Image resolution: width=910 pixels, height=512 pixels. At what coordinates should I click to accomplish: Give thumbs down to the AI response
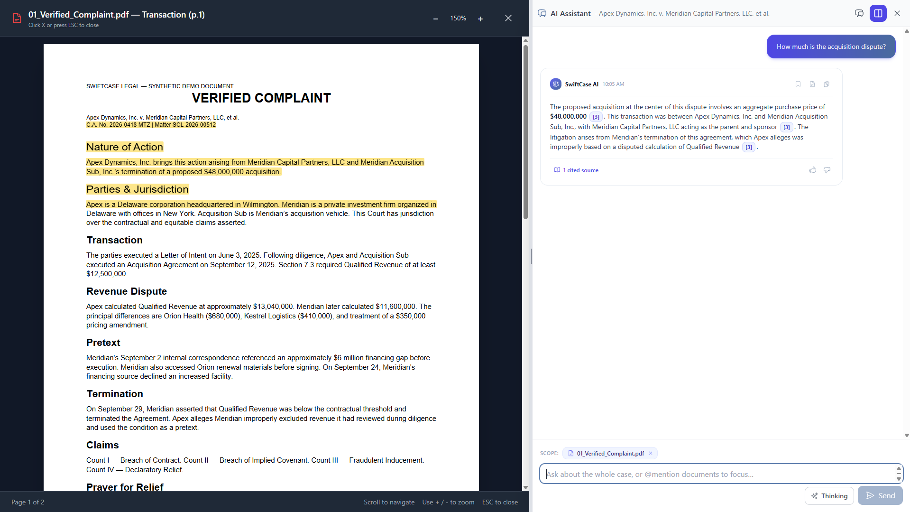coord(827,170)
